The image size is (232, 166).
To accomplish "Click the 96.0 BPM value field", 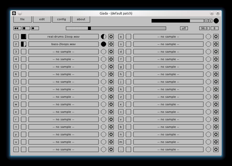I will (x=204, y=28).
